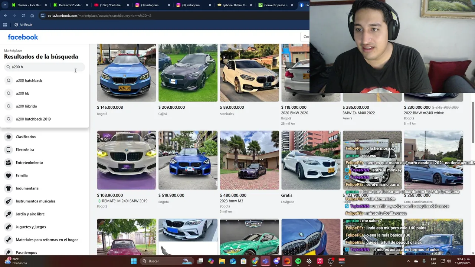Screen dimensions: 475x267
Task: Open Entretenimiento category
Action: coord(45,162)
